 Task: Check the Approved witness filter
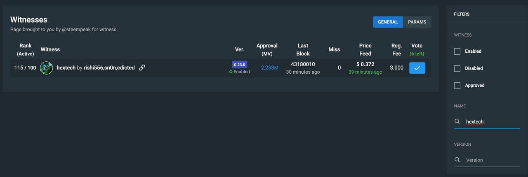[457, 86]
